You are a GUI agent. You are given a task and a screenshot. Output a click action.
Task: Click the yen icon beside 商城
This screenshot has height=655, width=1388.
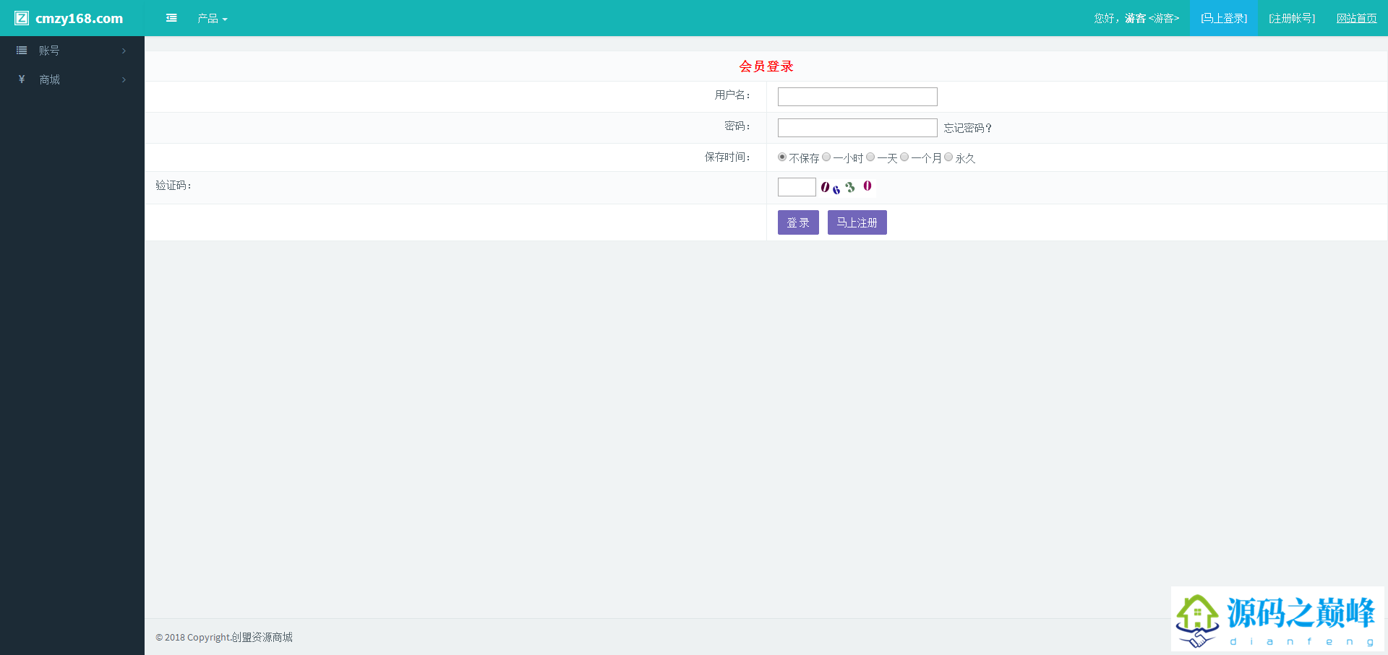pyautogui.click(x=22, y=79)
